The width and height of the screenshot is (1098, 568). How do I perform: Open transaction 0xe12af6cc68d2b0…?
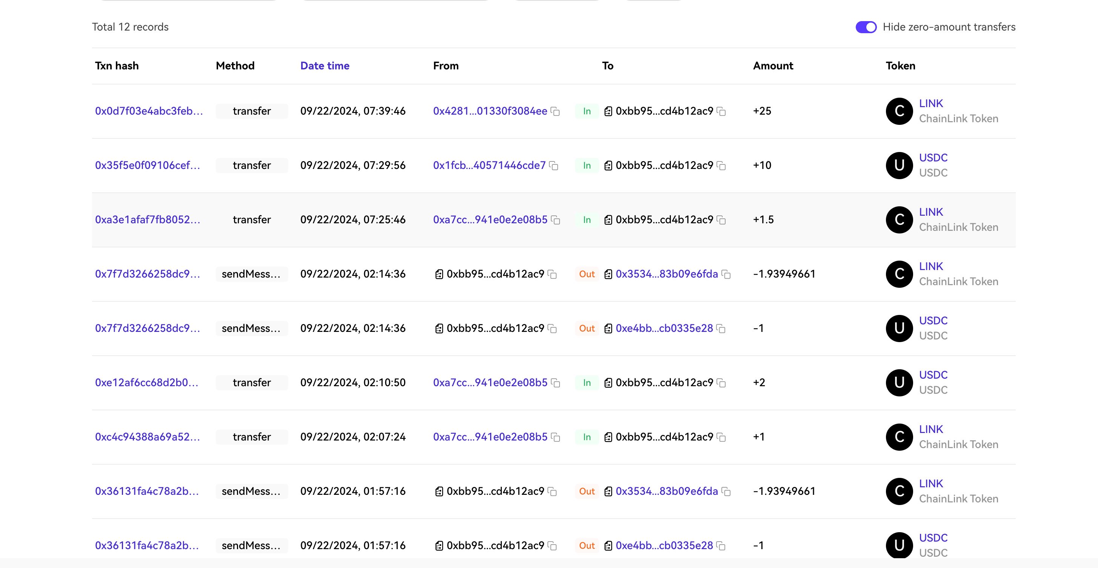coord(147,383)
